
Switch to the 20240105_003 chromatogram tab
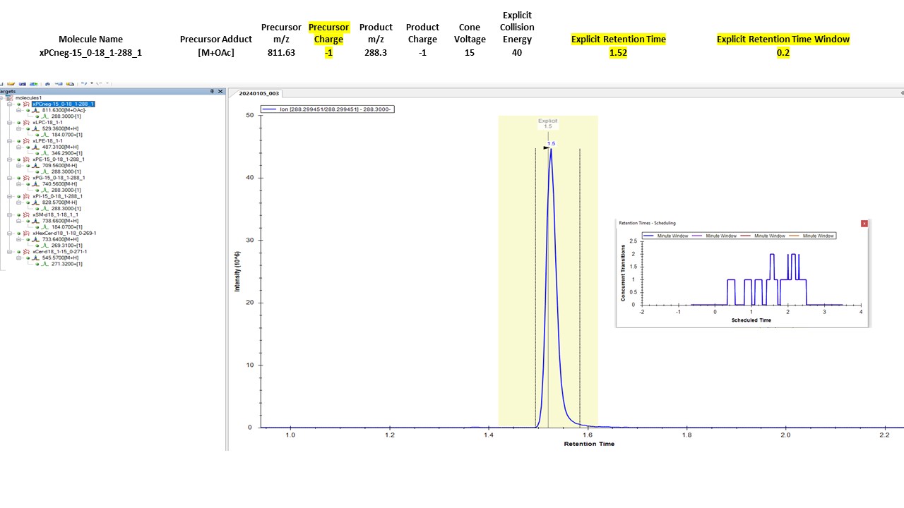pos(258,93)
